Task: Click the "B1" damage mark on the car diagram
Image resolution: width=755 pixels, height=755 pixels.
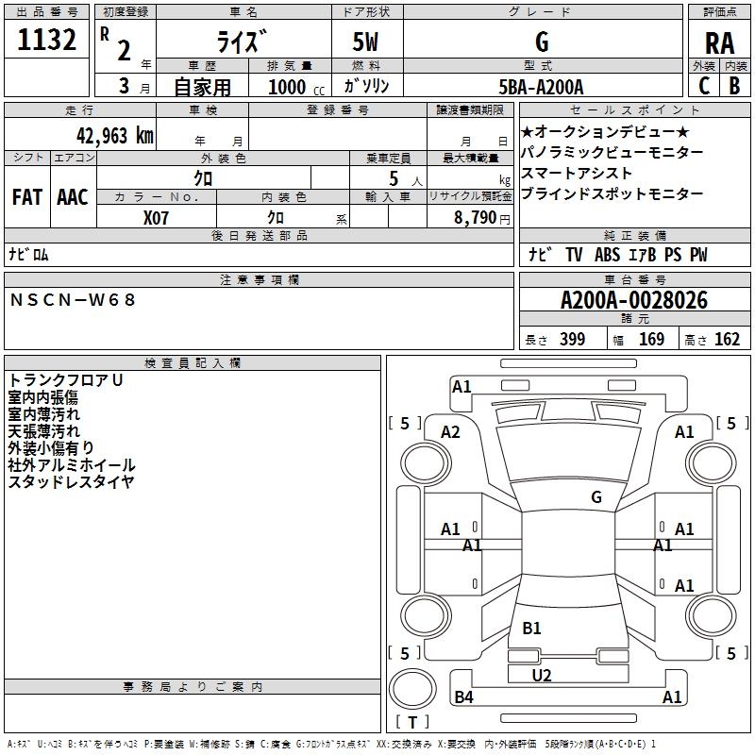Action: tap(531, 628)
